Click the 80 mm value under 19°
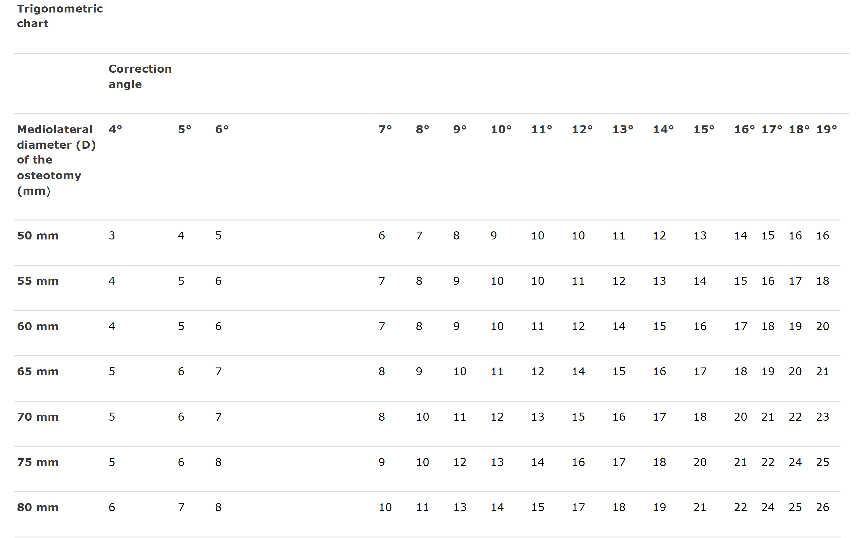 822,507
